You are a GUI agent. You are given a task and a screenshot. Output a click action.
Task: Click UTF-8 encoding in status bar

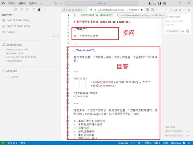click(x=157, y=143)
